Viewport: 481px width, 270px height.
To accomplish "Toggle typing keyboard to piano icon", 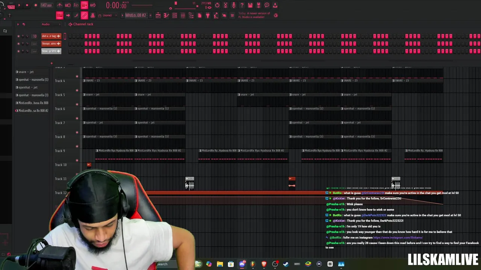I will tap(60, 15).
